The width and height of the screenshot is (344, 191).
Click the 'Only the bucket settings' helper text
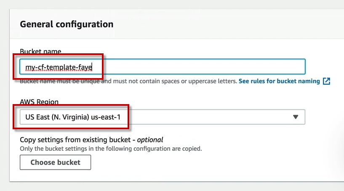[x=111, y=149]
